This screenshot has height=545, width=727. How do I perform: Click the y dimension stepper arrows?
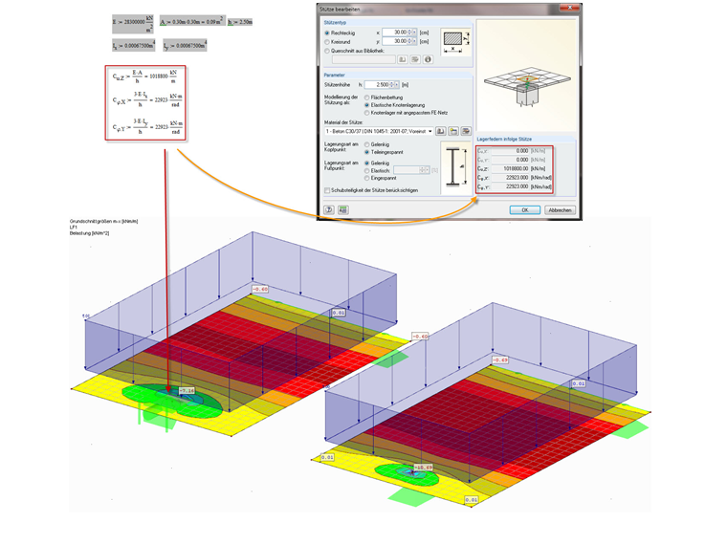tap(409, 41)
